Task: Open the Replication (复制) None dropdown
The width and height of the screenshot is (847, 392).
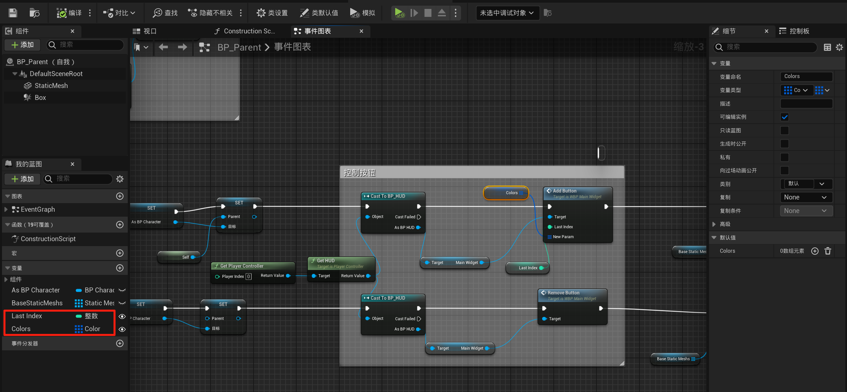Action: click(806, 197)
